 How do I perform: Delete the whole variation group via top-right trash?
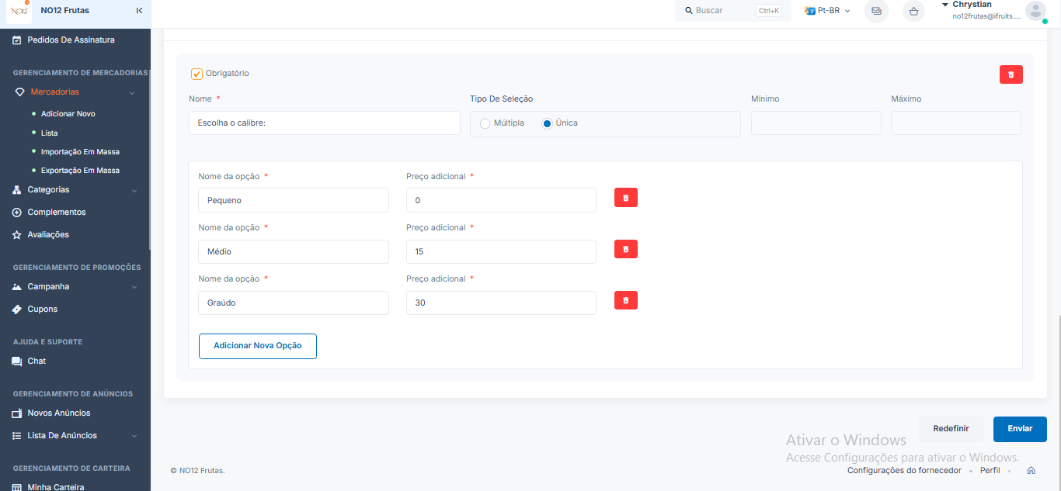[1011, 74]
